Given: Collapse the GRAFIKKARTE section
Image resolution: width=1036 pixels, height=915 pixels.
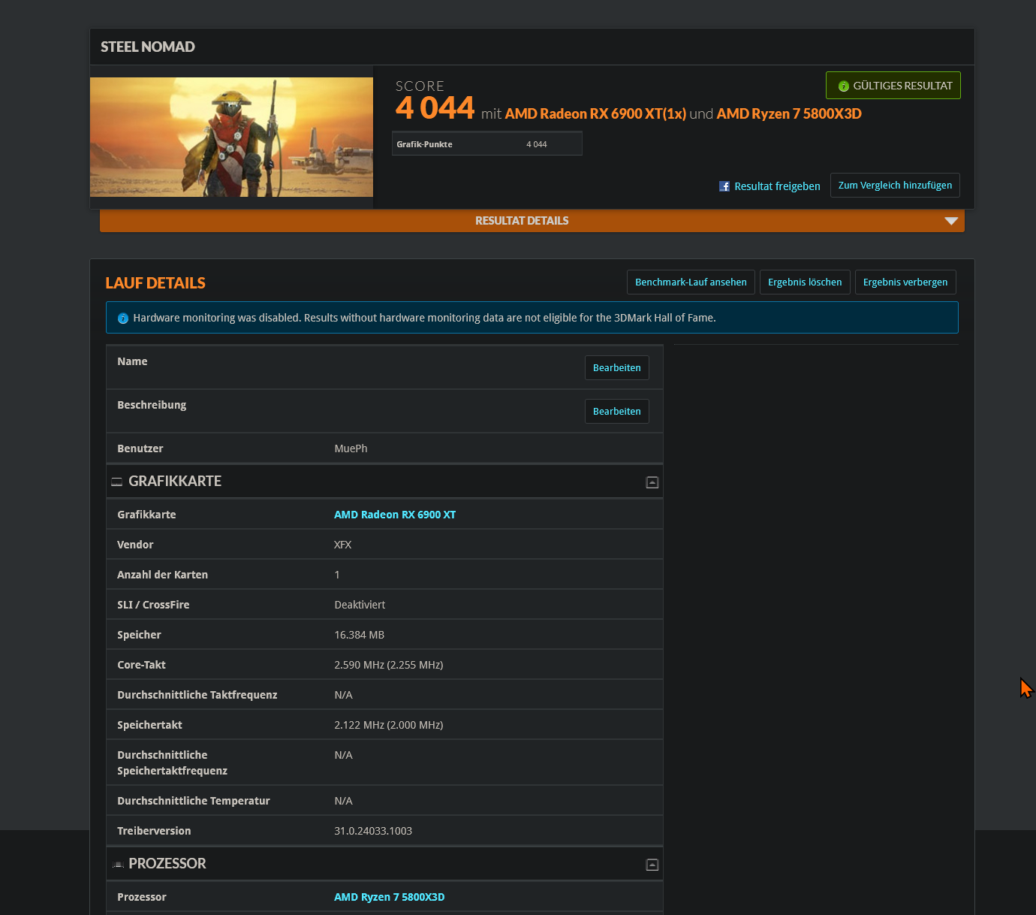Looking at the screenshot, I should [652, 482].
